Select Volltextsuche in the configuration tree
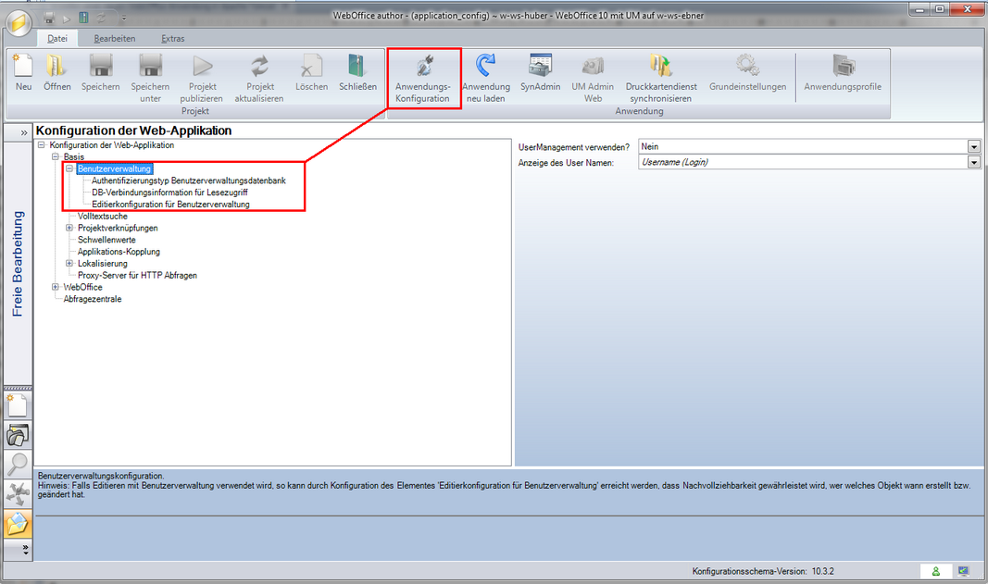 [103, 216]
